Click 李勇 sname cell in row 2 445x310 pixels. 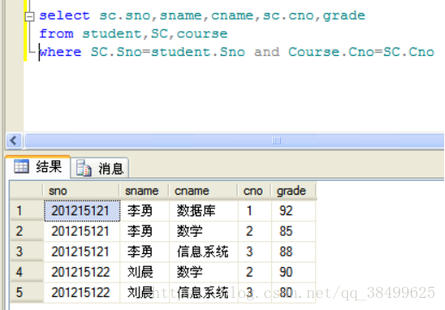(145, 231)
